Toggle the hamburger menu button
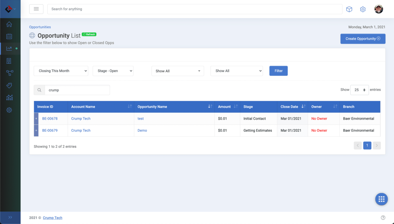 (36, 9)
